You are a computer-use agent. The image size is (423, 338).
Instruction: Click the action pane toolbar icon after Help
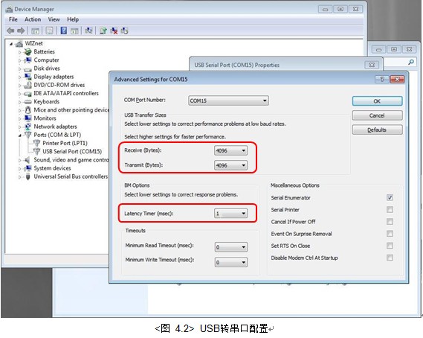pyautogui.click(x=74, y=31)
